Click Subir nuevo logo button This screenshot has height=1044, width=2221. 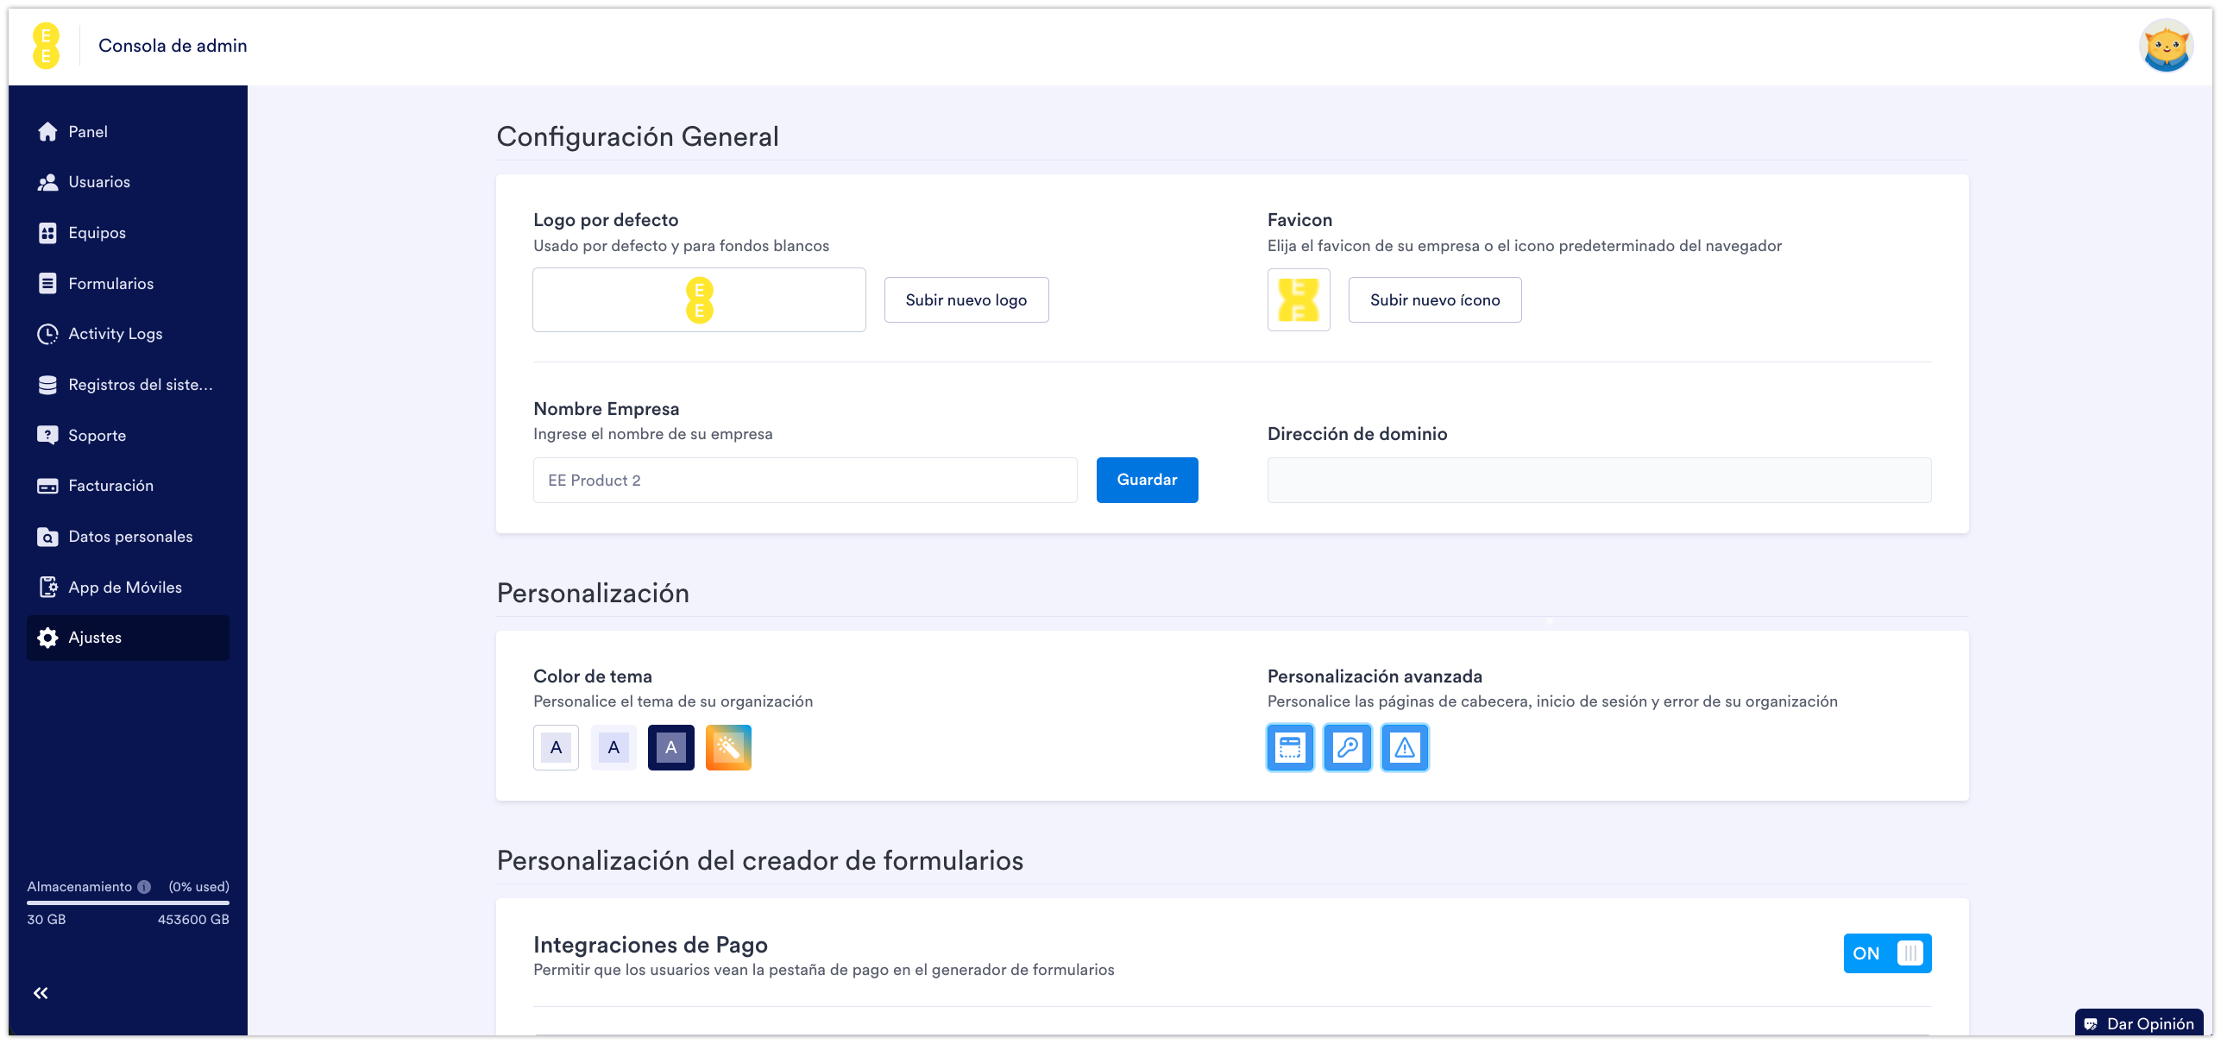[966, 300]
